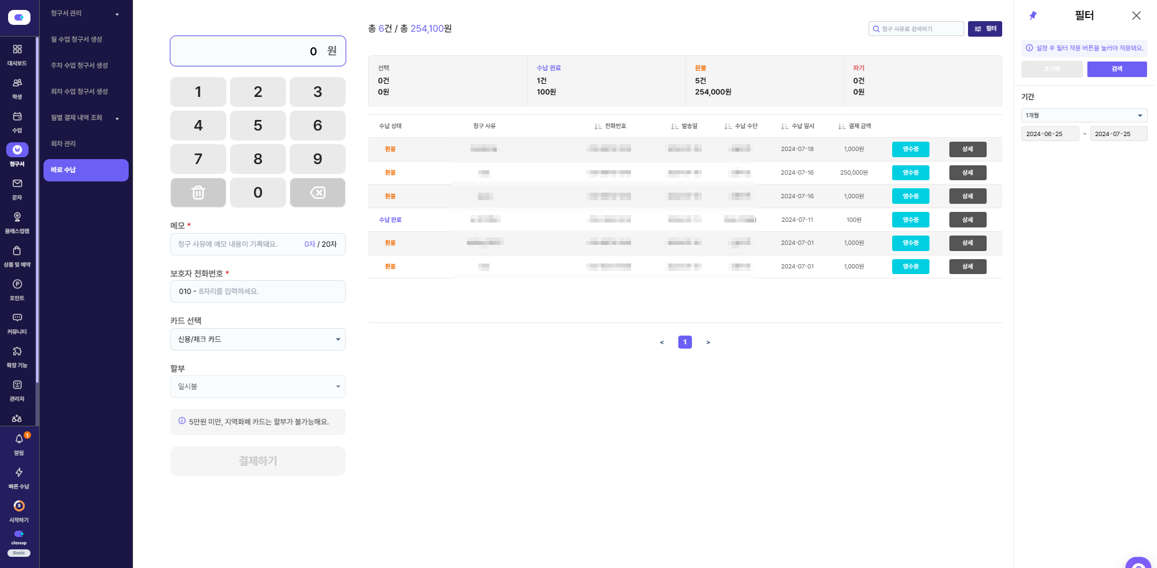Click the 청구 사유 search field
This screenshot has height=568, width=1157.
[916, 29]
